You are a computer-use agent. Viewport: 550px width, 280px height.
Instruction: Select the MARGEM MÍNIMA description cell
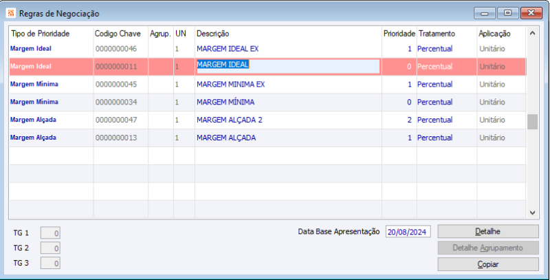288,102
